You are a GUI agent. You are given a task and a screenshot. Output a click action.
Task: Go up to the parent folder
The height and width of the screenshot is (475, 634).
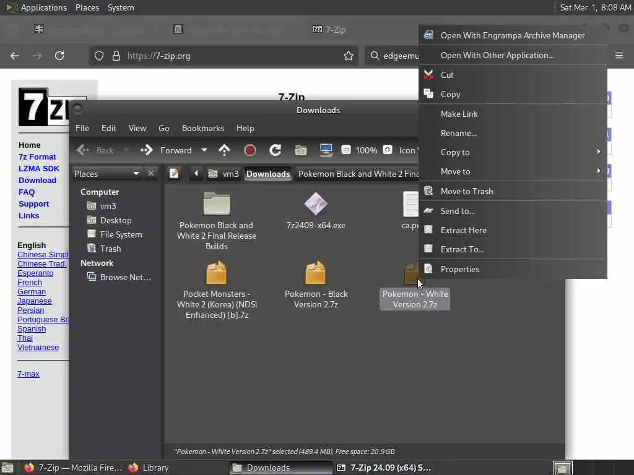[224, 150]
